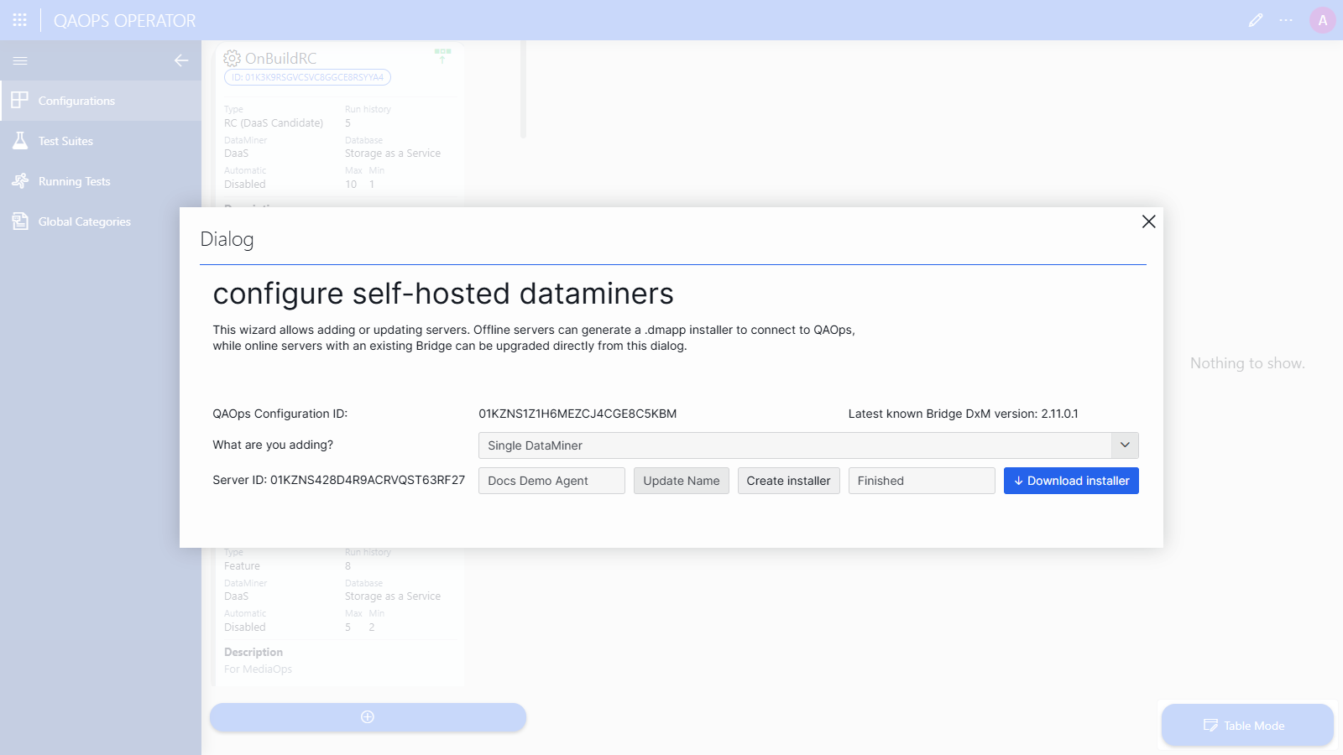Click the Docs Demo Agent name field

tap(551, 481)
